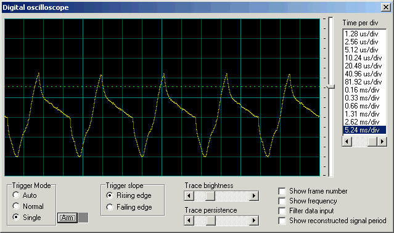394x233 pixels.
Task: Click Time per div list right arrow
Action: click(x=382, y=142)
